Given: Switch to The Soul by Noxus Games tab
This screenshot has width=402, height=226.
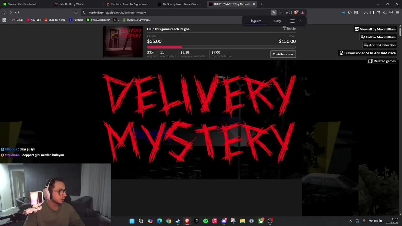Looking at the screenshot, I should (x=180, y=4).
